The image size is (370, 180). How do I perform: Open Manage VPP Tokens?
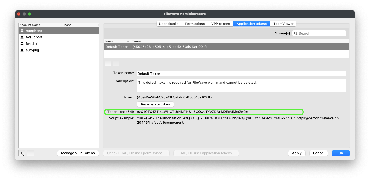pos(78,153)
